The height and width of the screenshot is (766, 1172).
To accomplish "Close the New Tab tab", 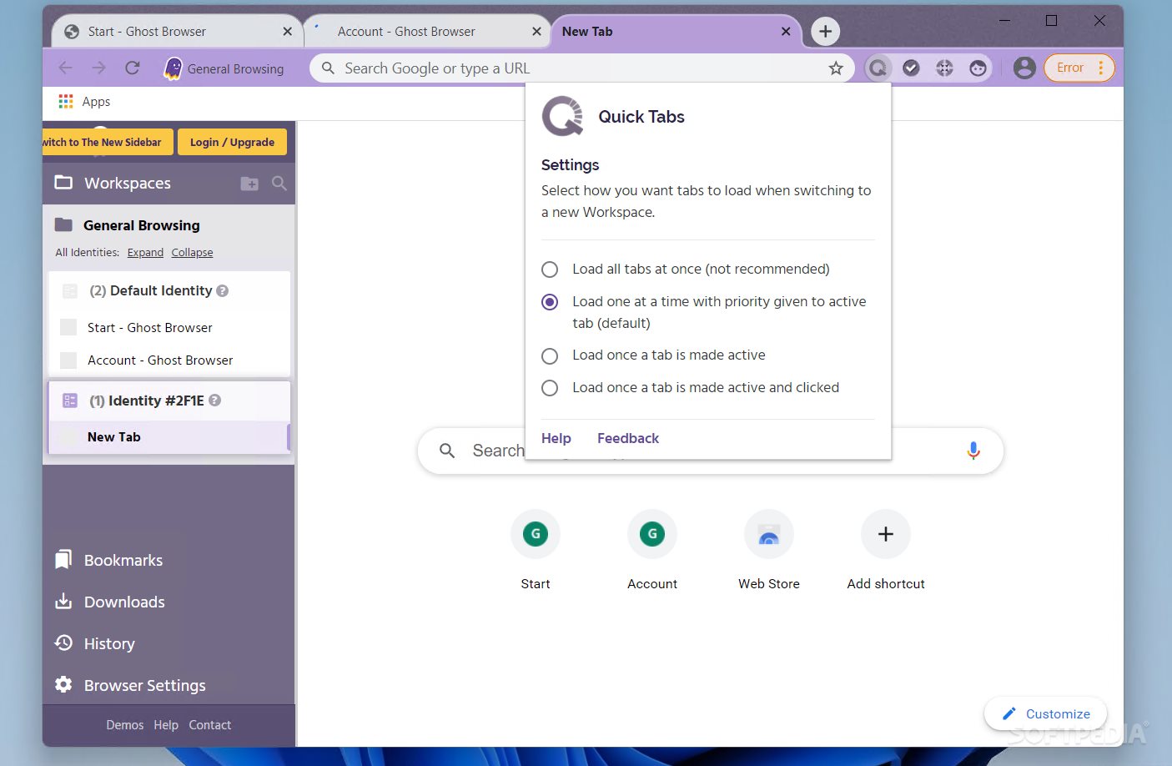I will click(x=786, y=32).
